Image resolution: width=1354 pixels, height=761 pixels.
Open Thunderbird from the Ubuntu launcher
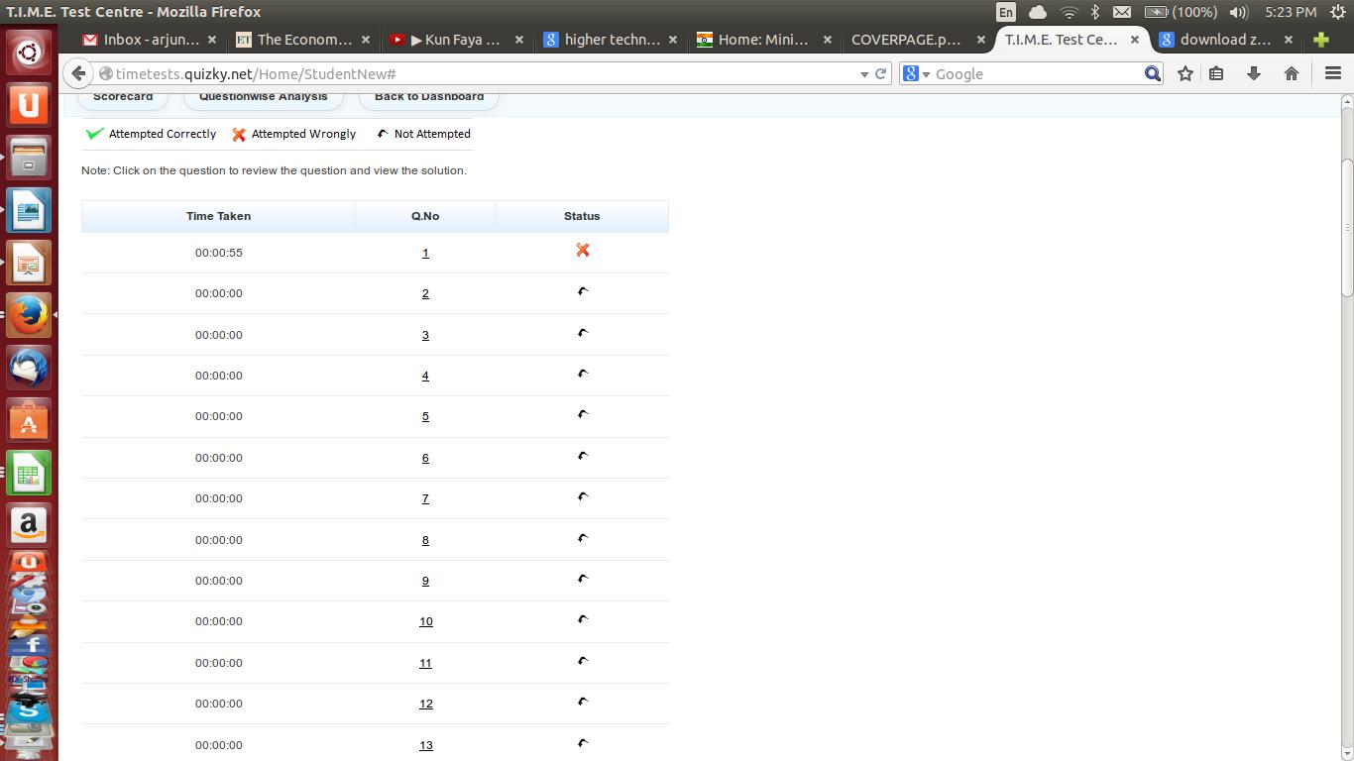(29, 369)
